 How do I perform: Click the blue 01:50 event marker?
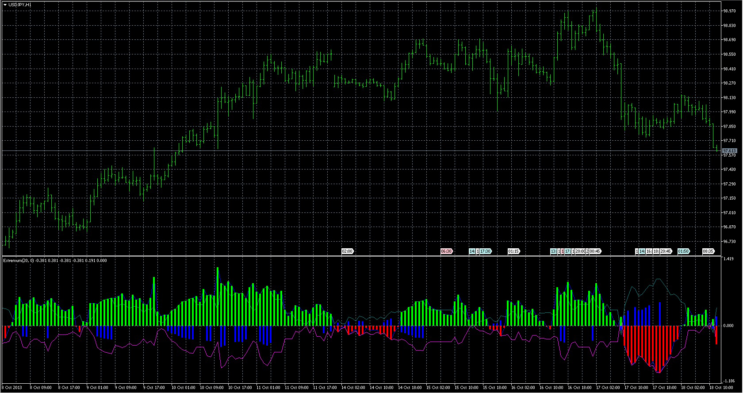point(683,251)
